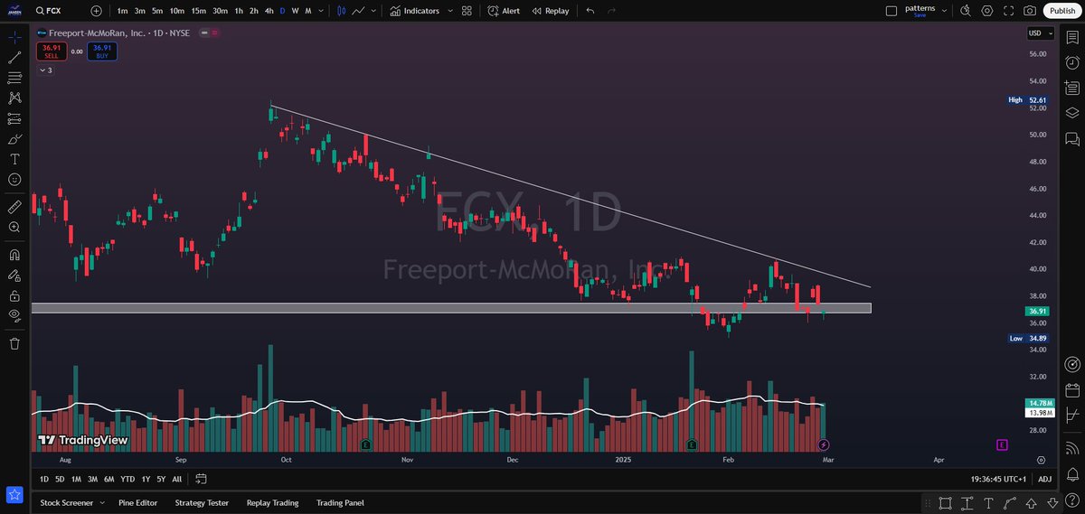The width and height of the screenshot is (1085, 514).
Task: Select the line chart style icon
Action: click(358, 11)
